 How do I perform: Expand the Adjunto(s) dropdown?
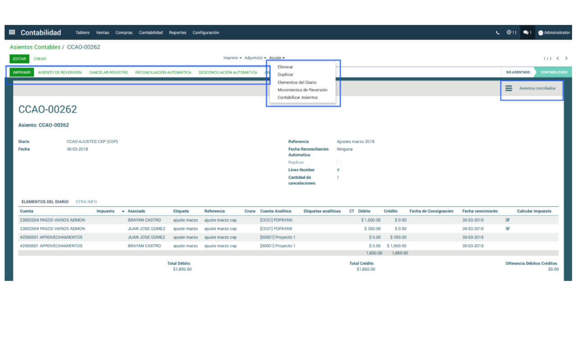coord(255,58)
